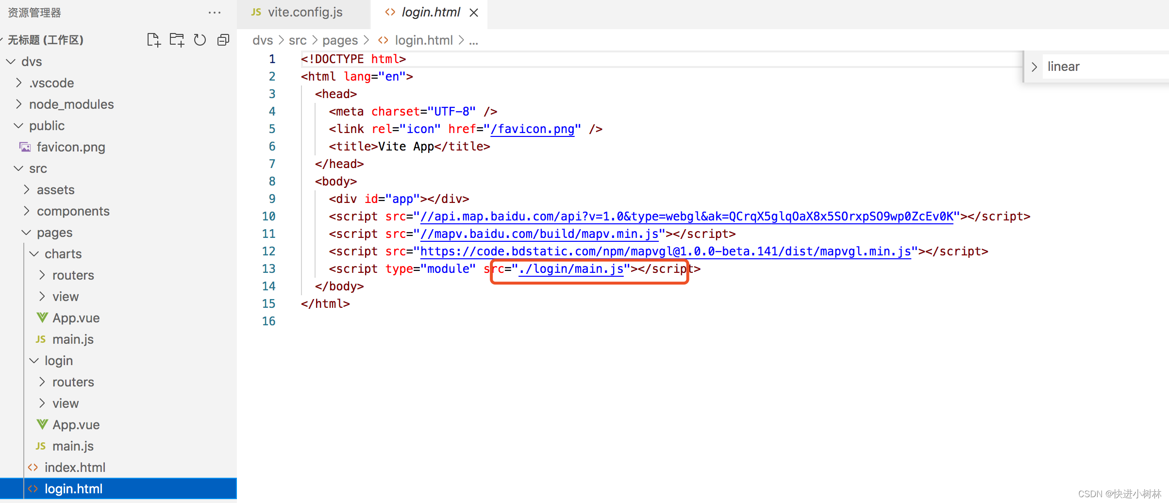Click the '<!DOCTYPE html>' code on line 1
Image resolution: width=1169 pixels, height=503 pixels.
[x=353, y=59]
